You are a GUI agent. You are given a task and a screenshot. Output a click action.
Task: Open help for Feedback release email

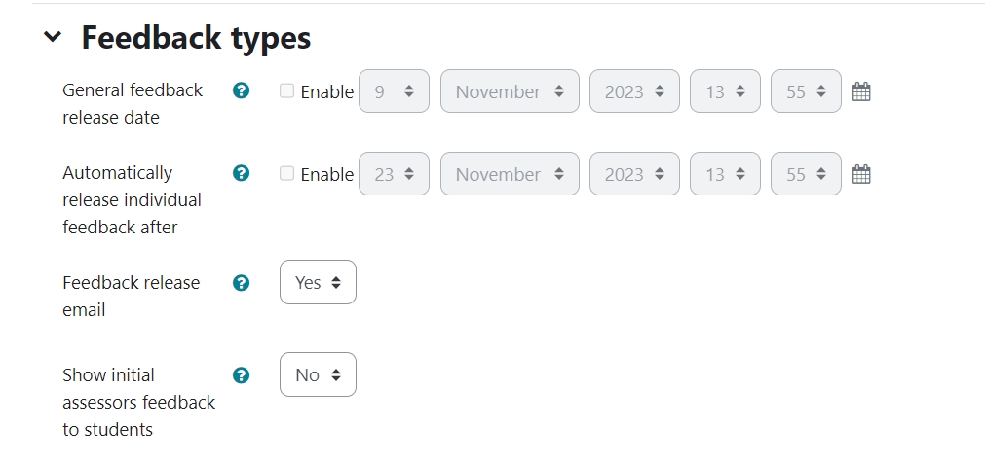click(x=242, y=283)
